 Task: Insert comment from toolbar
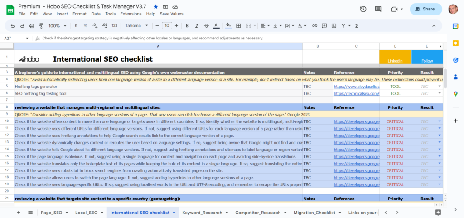[x=324, y=26]
